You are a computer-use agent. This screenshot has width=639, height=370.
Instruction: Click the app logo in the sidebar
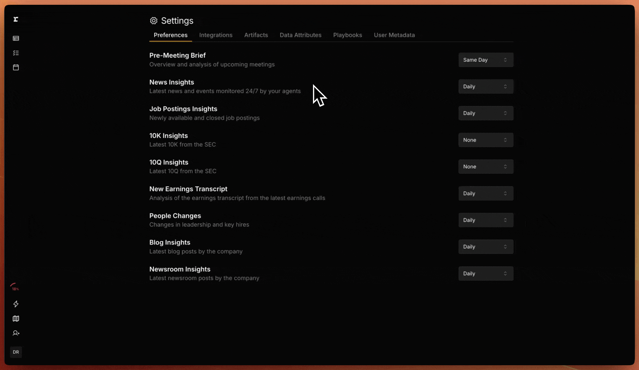click(x=16, y=20)
